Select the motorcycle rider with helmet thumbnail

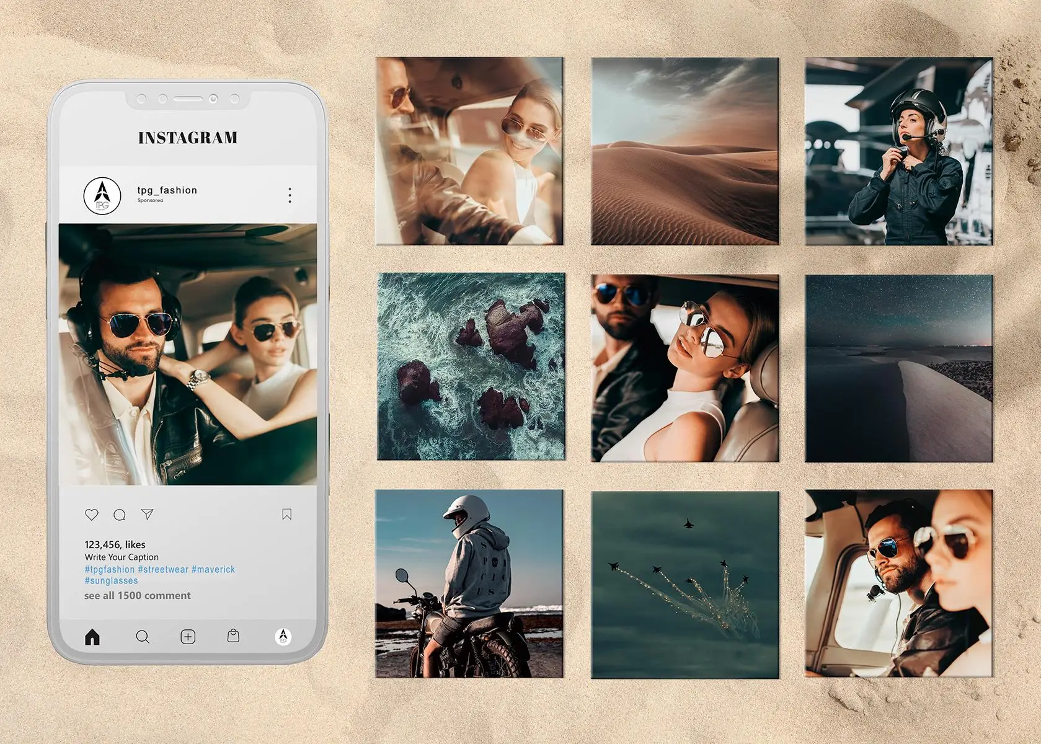(x=469, y=583)
